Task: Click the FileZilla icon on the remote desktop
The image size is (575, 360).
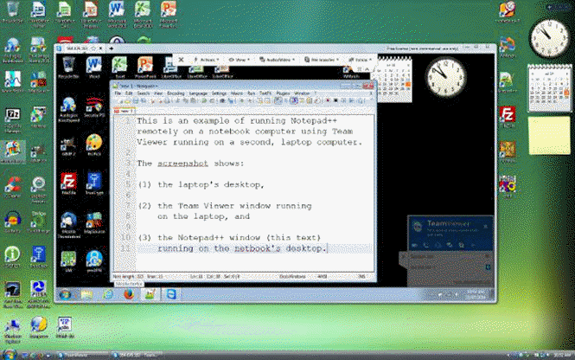Action: pos(67,183)
